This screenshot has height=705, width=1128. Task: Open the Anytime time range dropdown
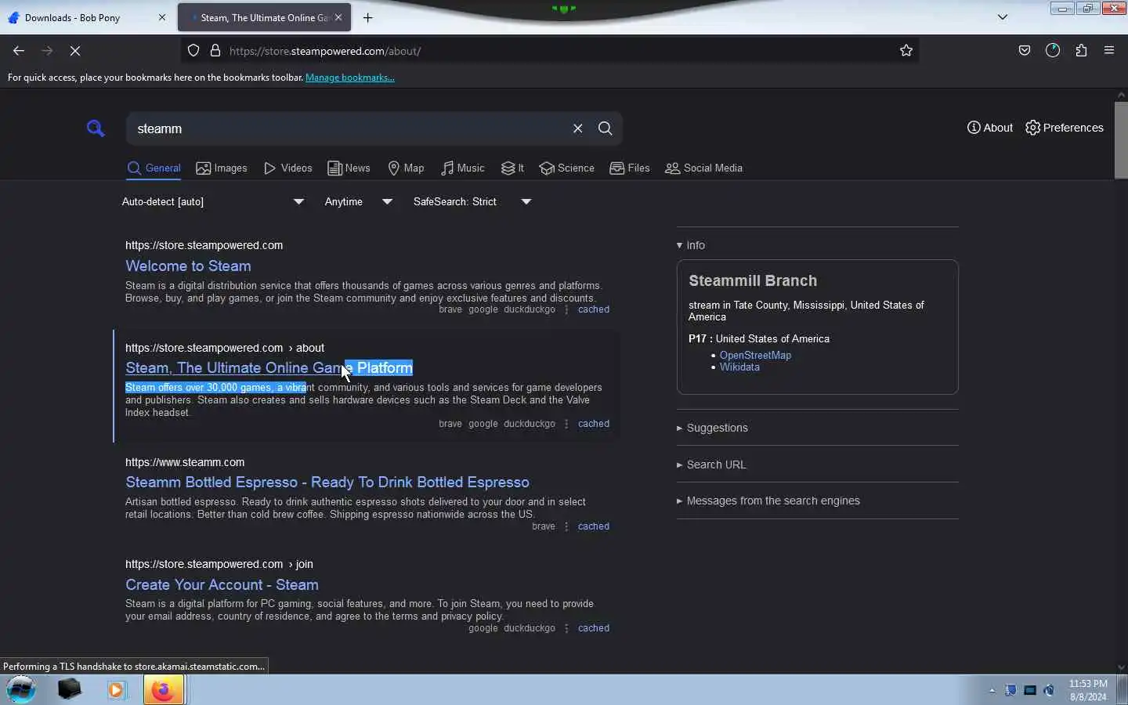359,202
